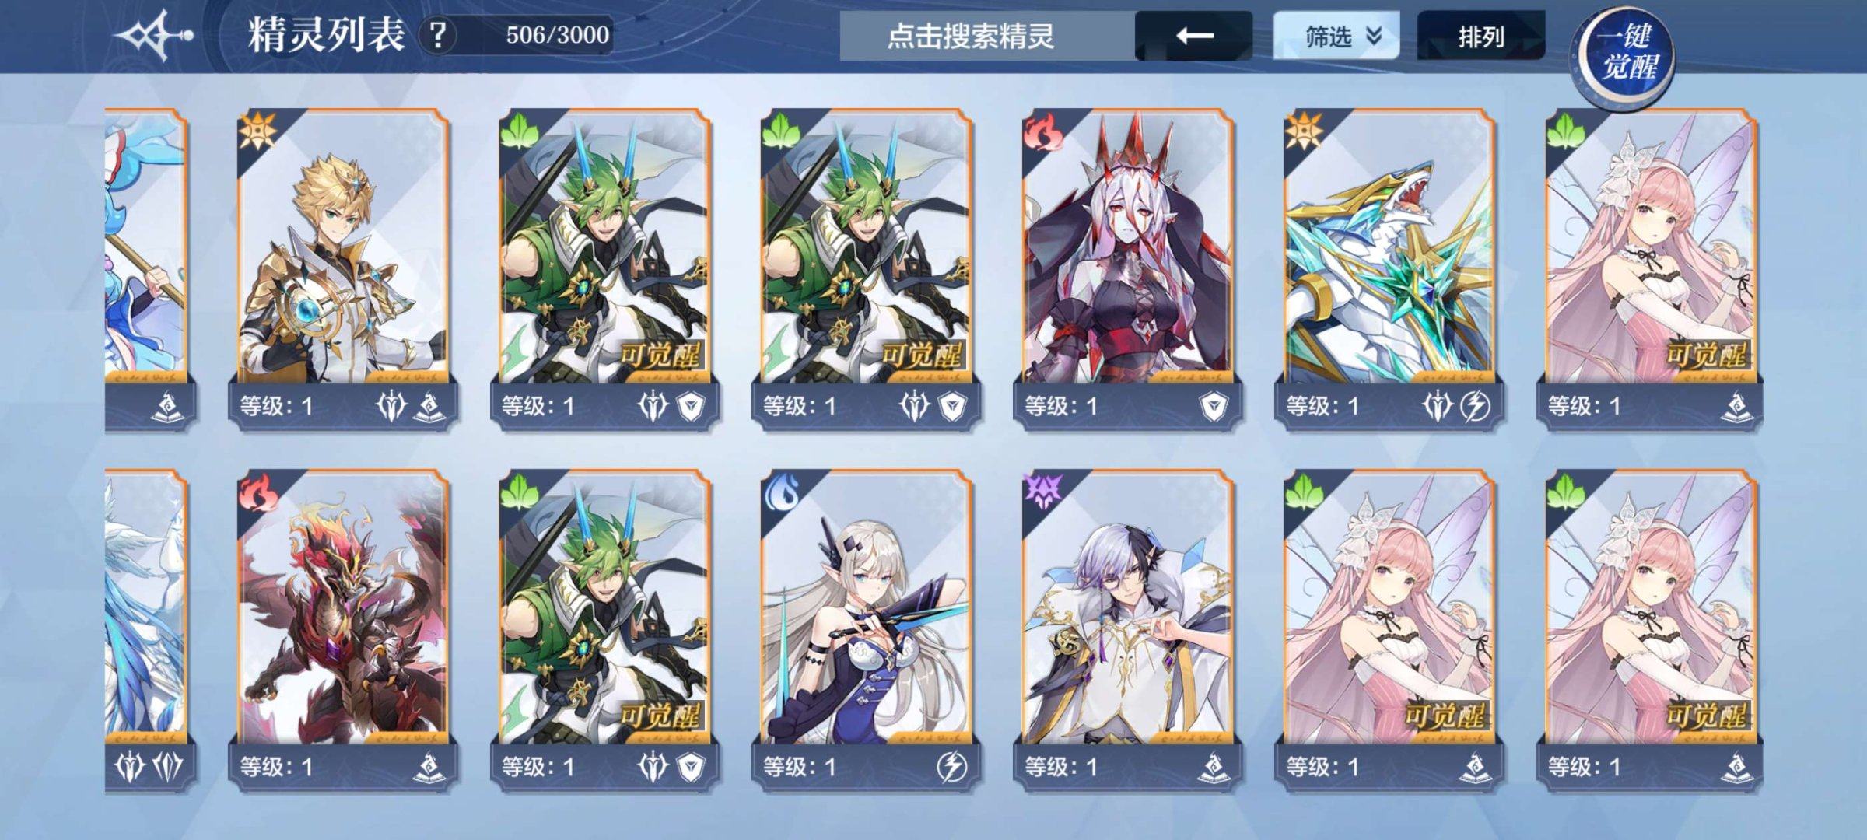
Task: Select the dark flame dragon card
Action: (x=342, y=630)
